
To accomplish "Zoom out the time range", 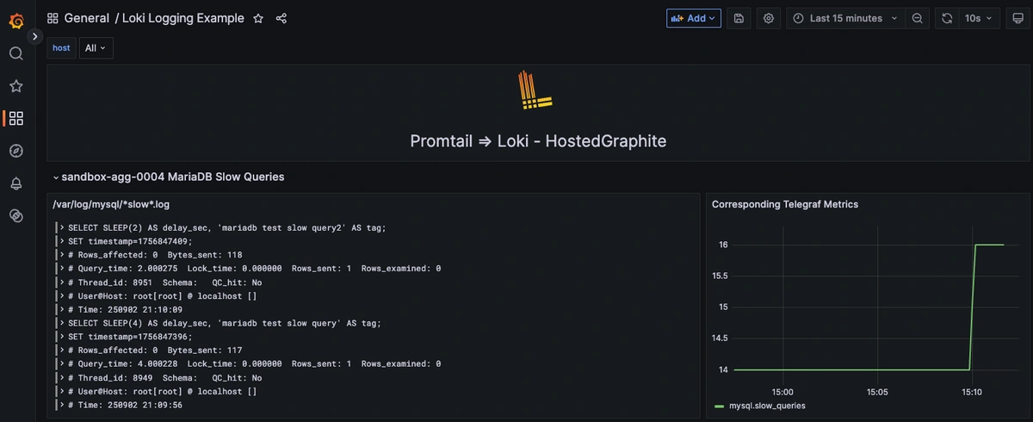I will (917, 18).
